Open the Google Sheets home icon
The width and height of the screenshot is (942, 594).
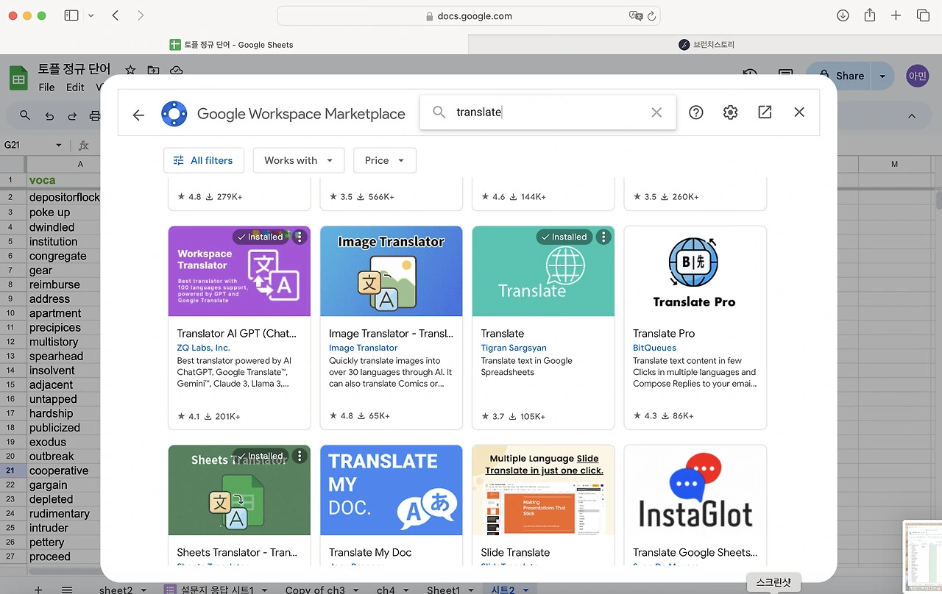(x=18, y=78)
